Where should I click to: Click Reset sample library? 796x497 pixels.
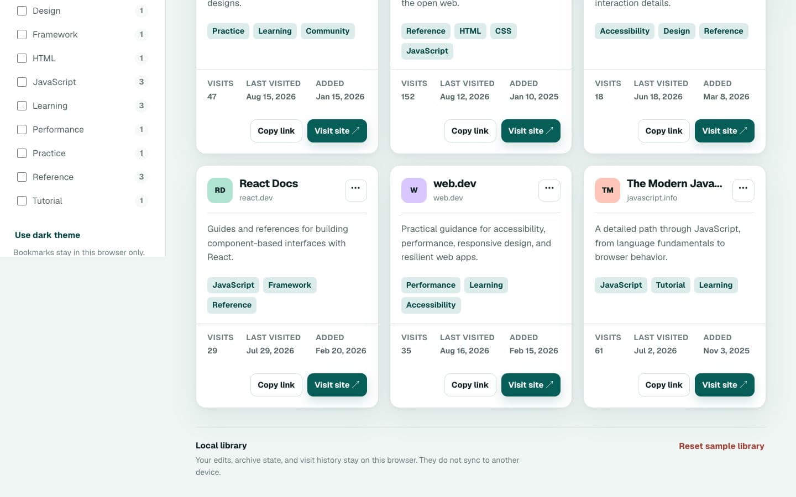[721, 446]
